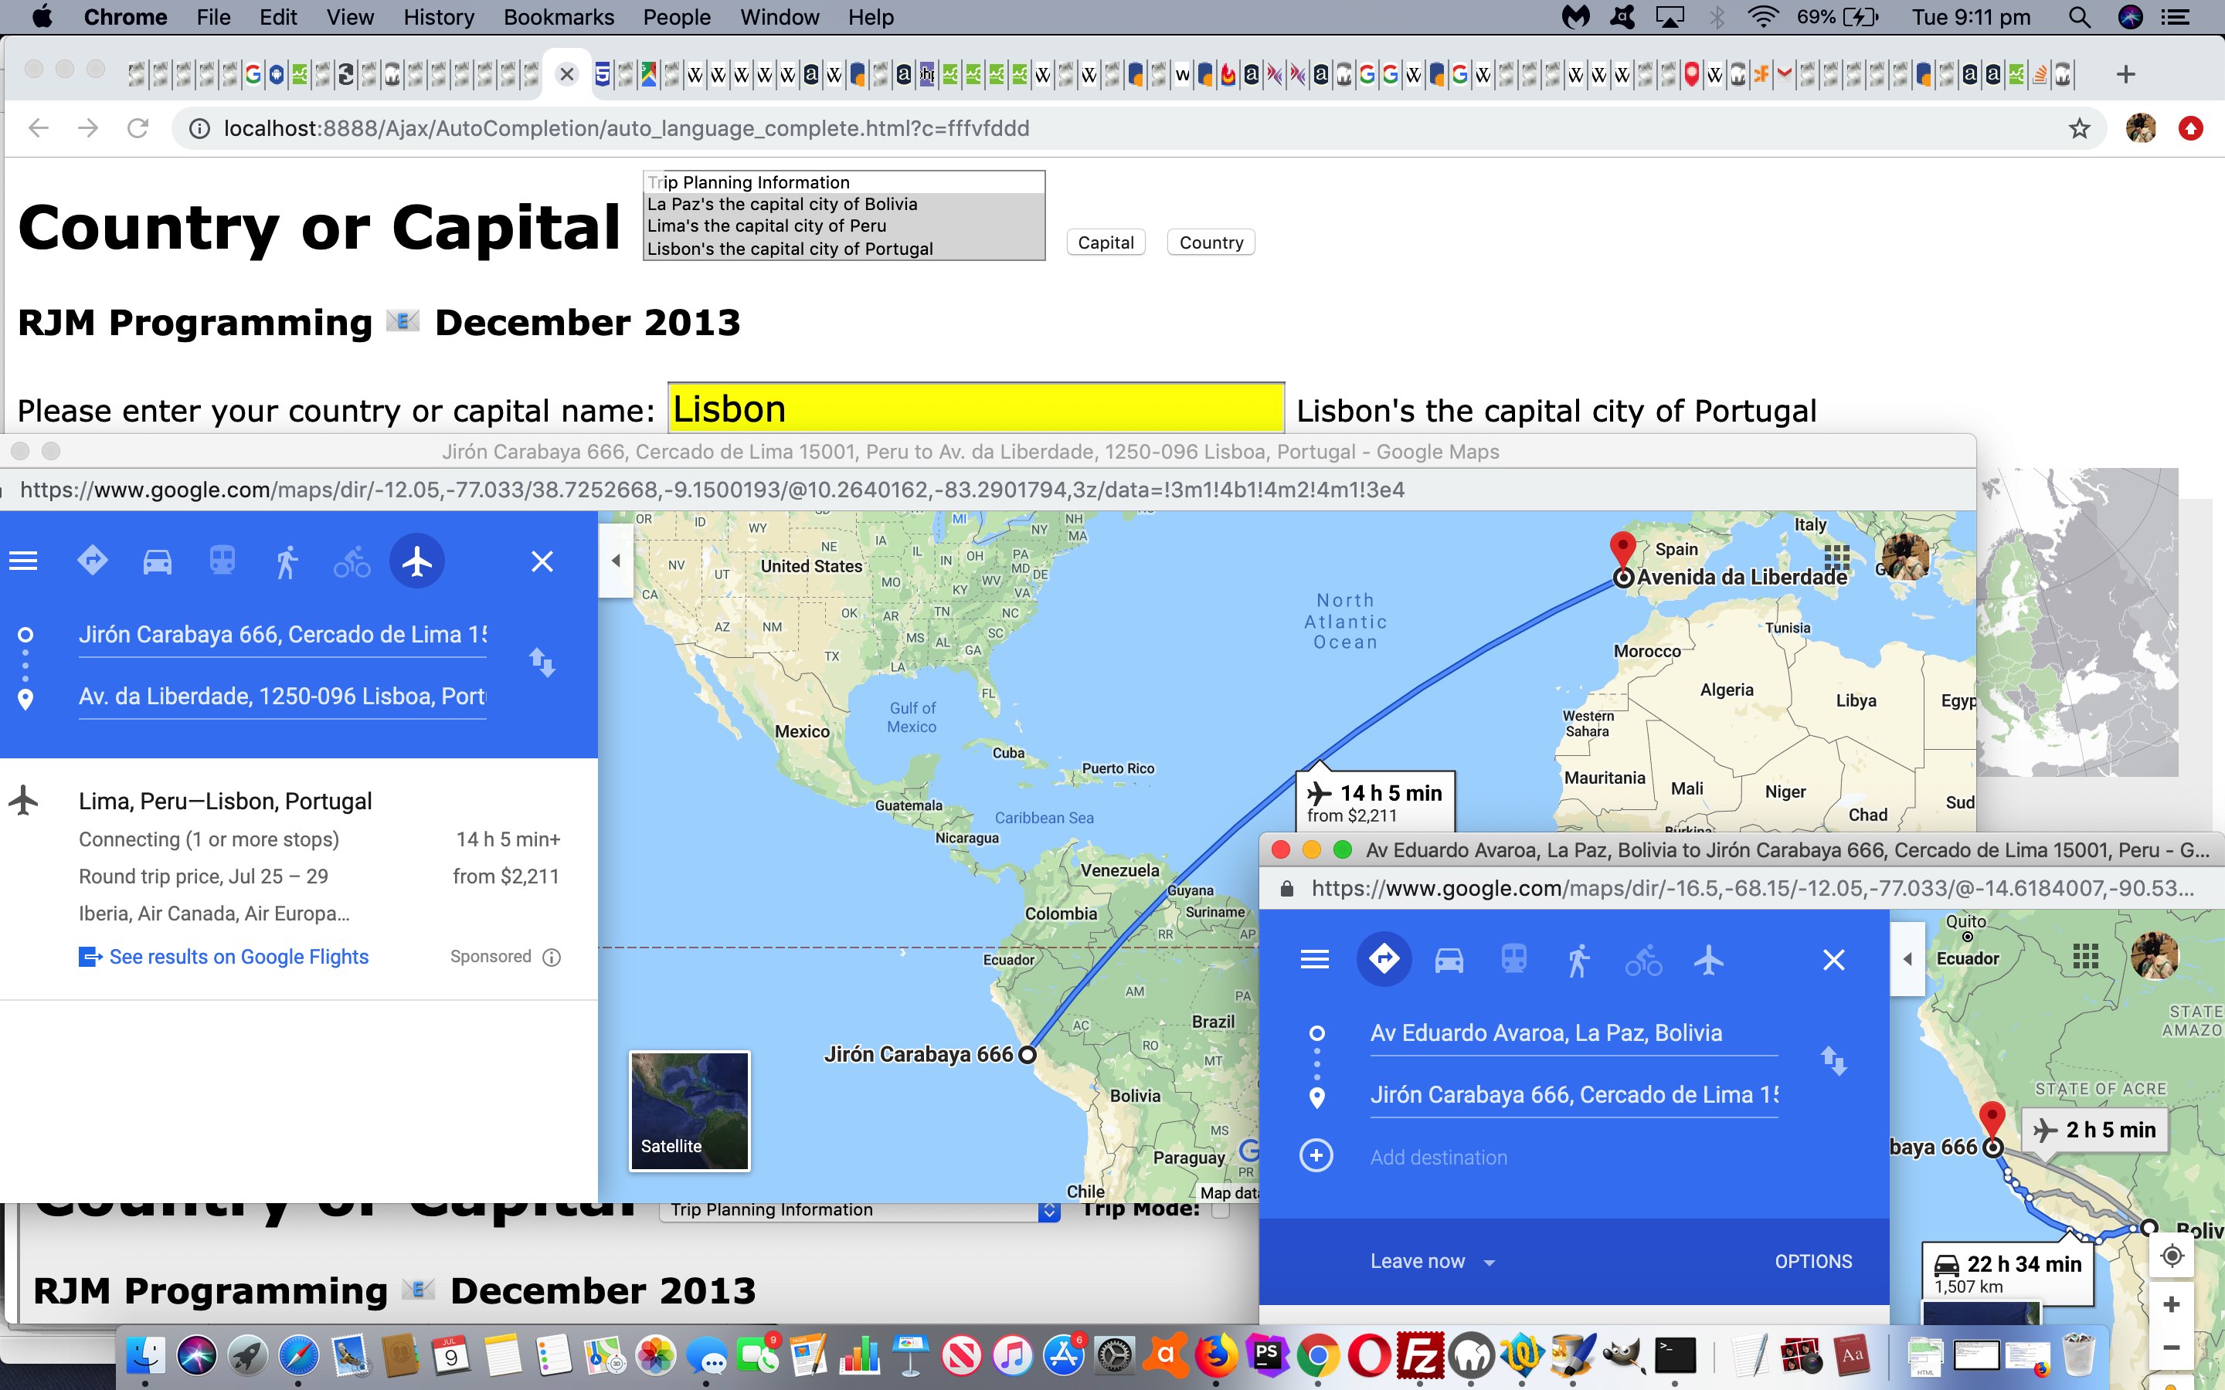The image size is (2225, 1390).
Task: Select Flights mode in Lima-Lisbon Maps window
Action: click(417, 561)
